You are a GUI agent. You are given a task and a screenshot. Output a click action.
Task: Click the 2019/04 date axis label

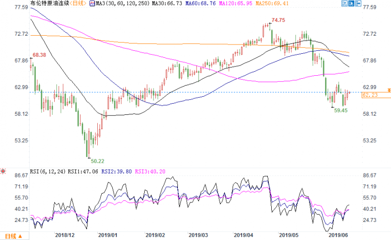click(243, 235)
